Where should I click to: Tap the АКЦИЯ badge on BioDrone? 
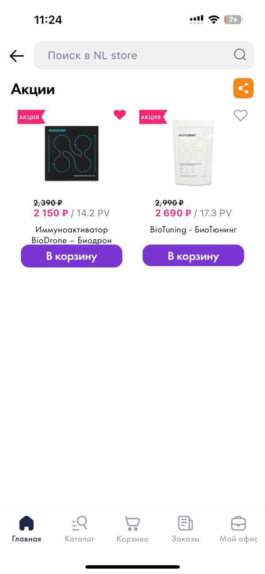[x=30, y=117]
